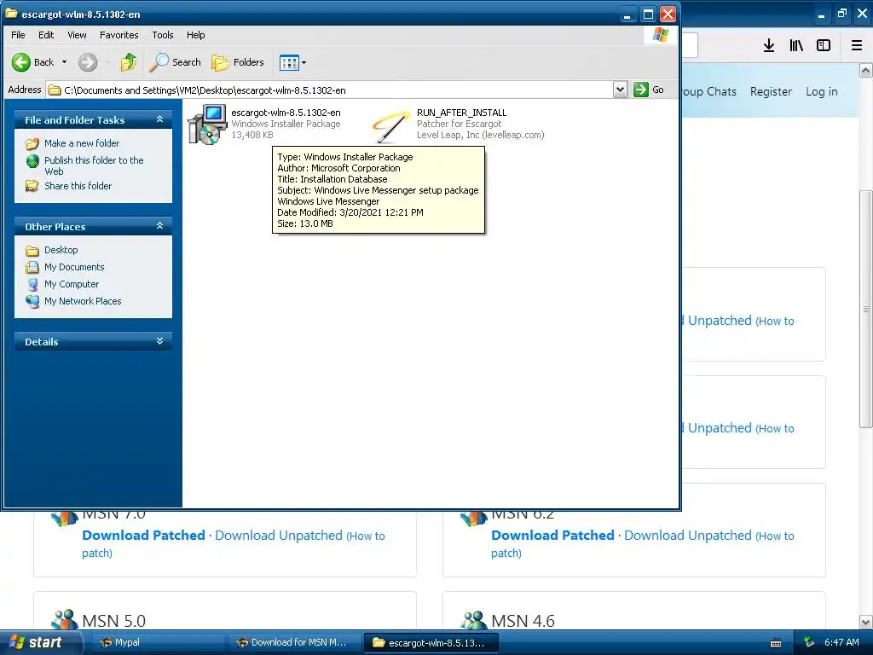The height and width of the screenshot is (655, 873).
Task: Open the File menu
Action: click(x=18, y=35)
